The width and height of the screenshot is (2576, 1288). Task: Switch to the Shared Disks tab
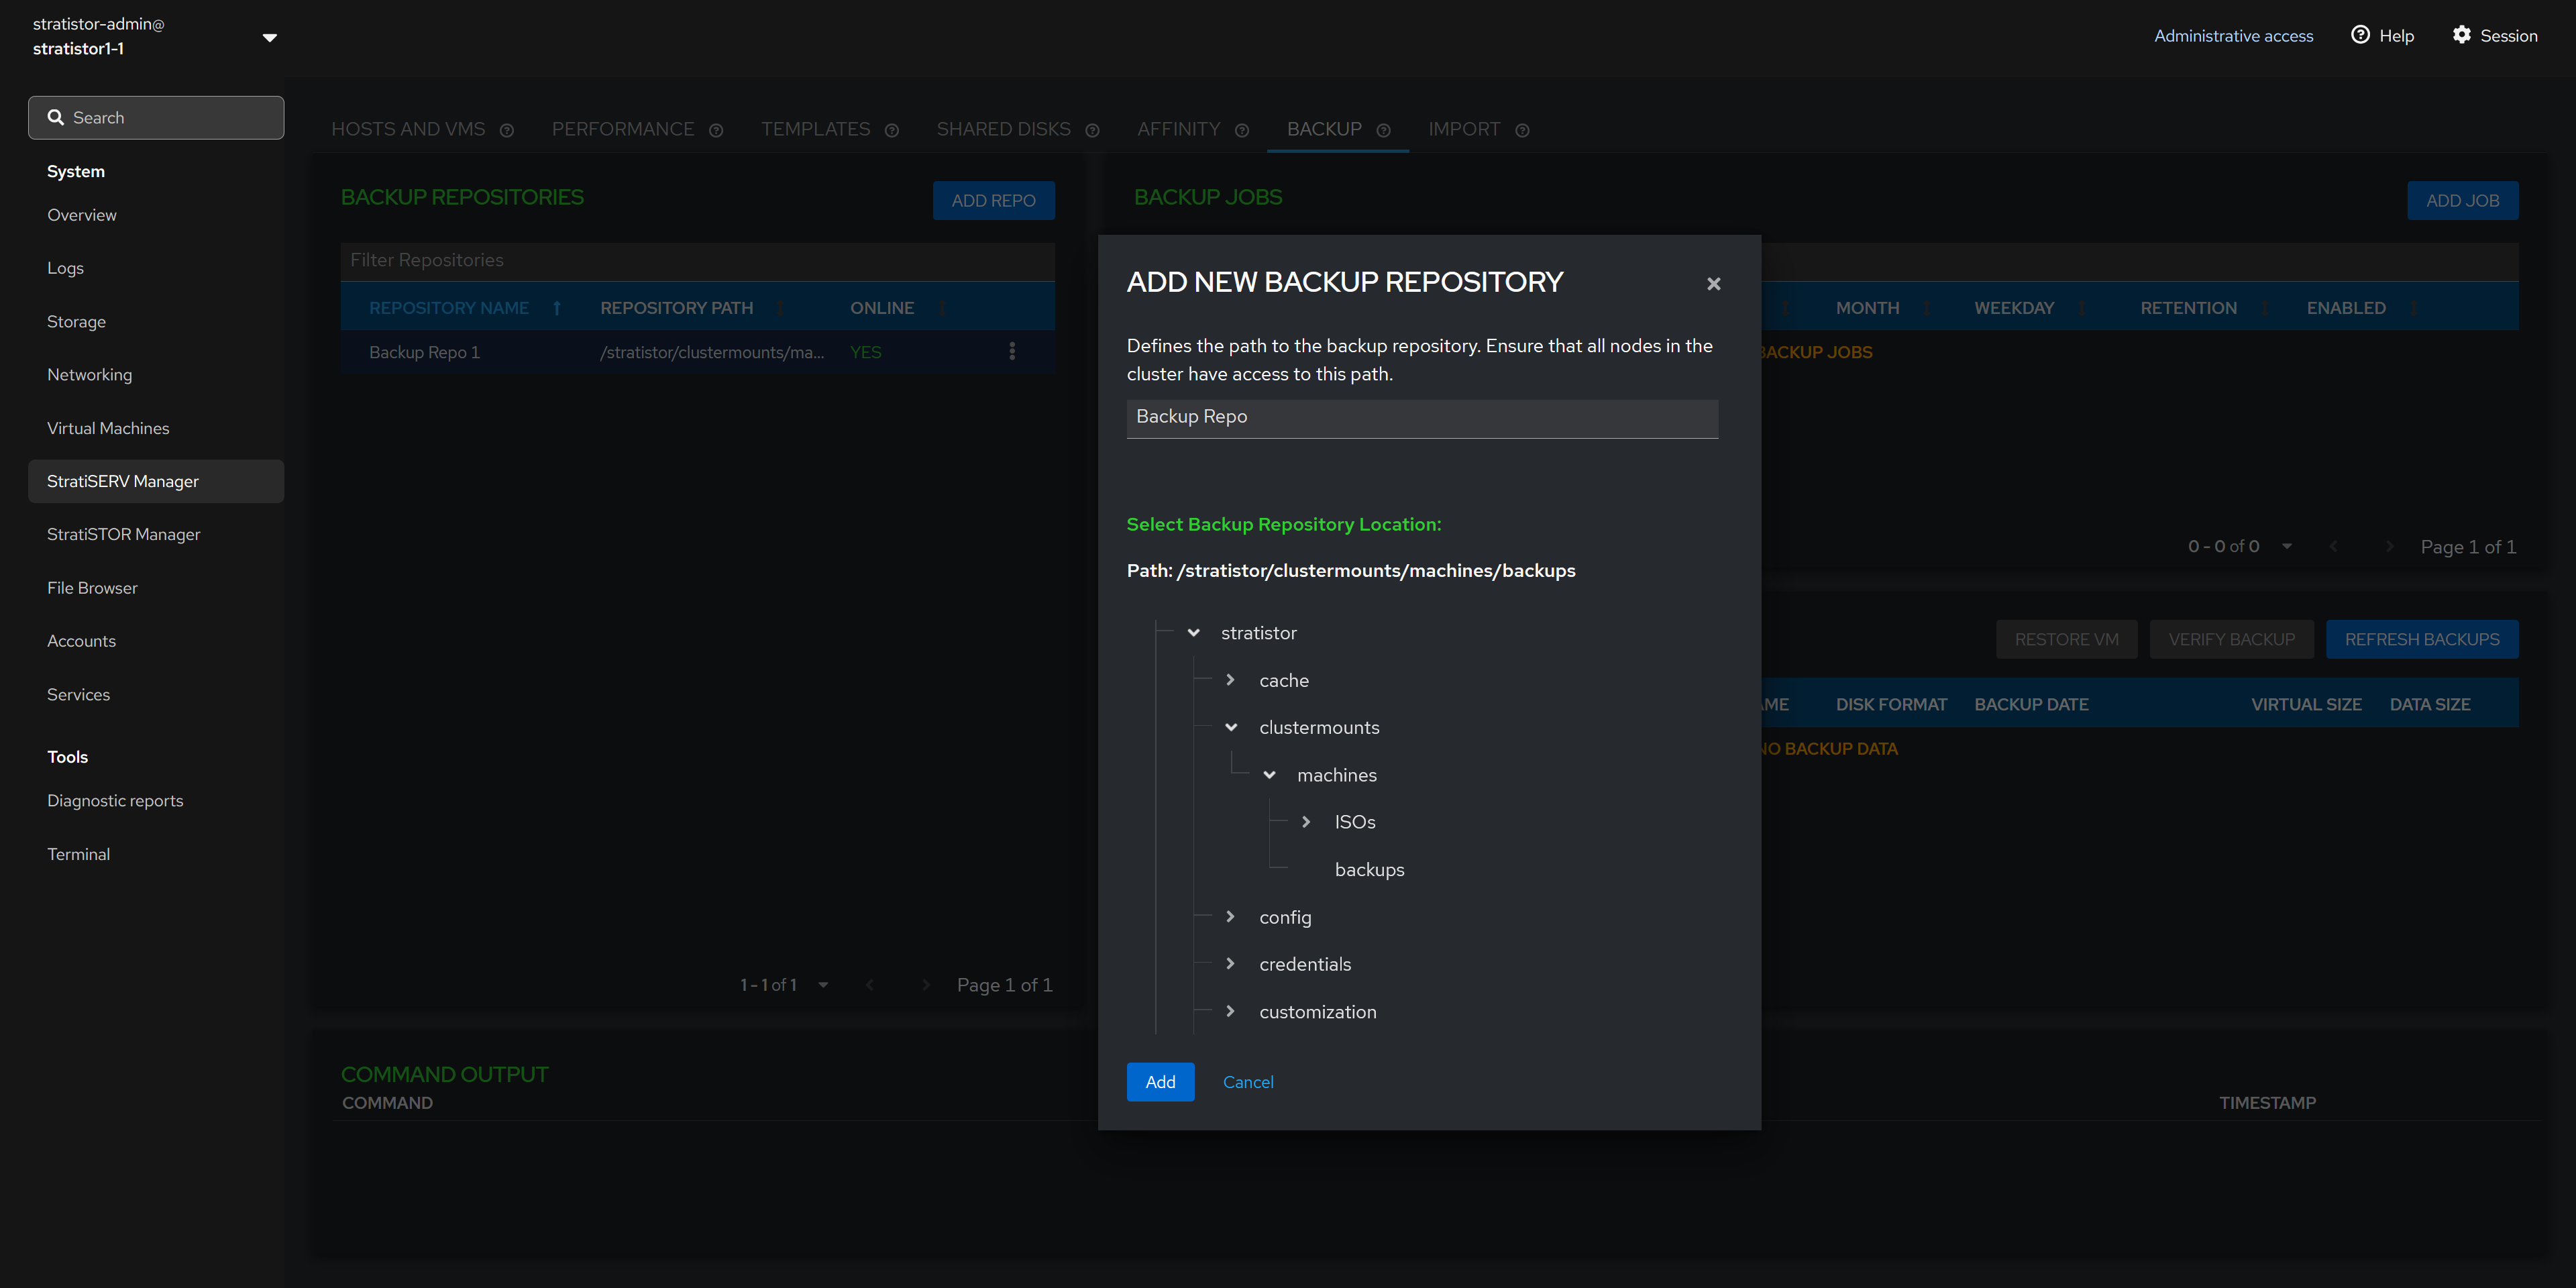point(1003,129)
